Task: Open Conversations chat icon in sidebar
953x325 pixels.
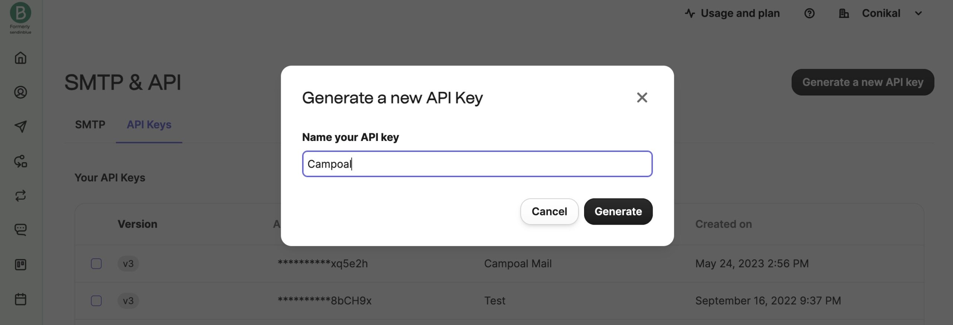Action: point(20,230)
